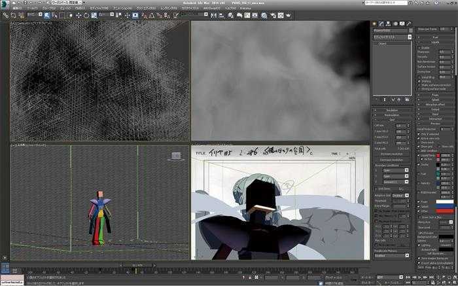The height and width of the screenshot is (286, 458).
Task: Click the Render teapot icon
Action: (289, 15)
